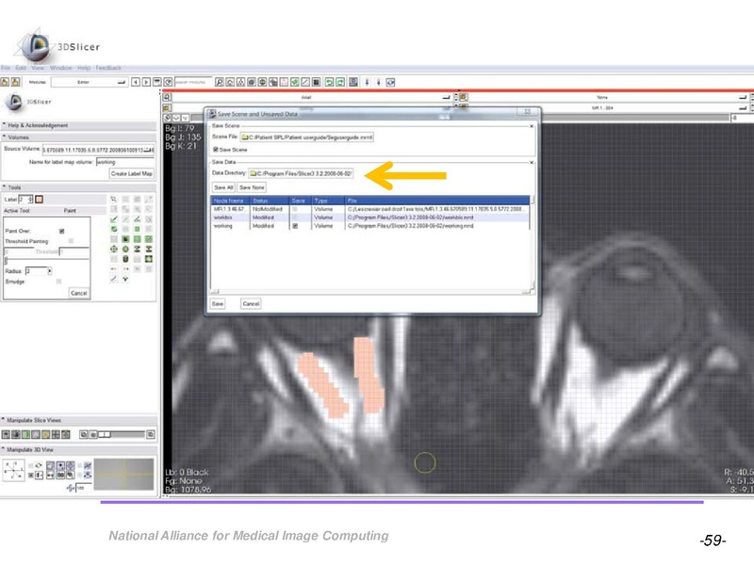
Task: Click the Name for label map volume field
Action: click(125, 162)
